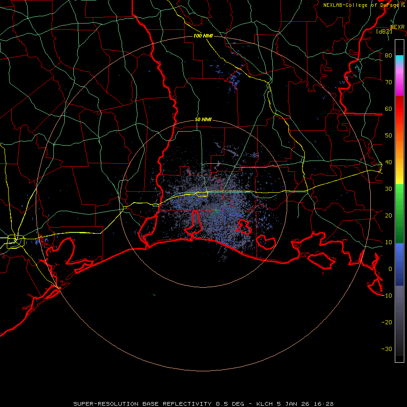Click the 50 NMI range ring label

(203, 120)
